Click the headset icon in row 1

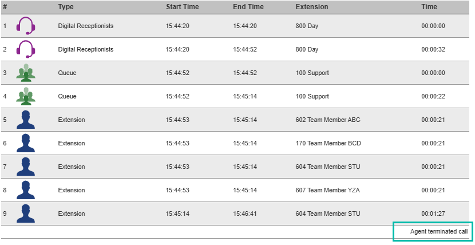(x=26, y=26)
